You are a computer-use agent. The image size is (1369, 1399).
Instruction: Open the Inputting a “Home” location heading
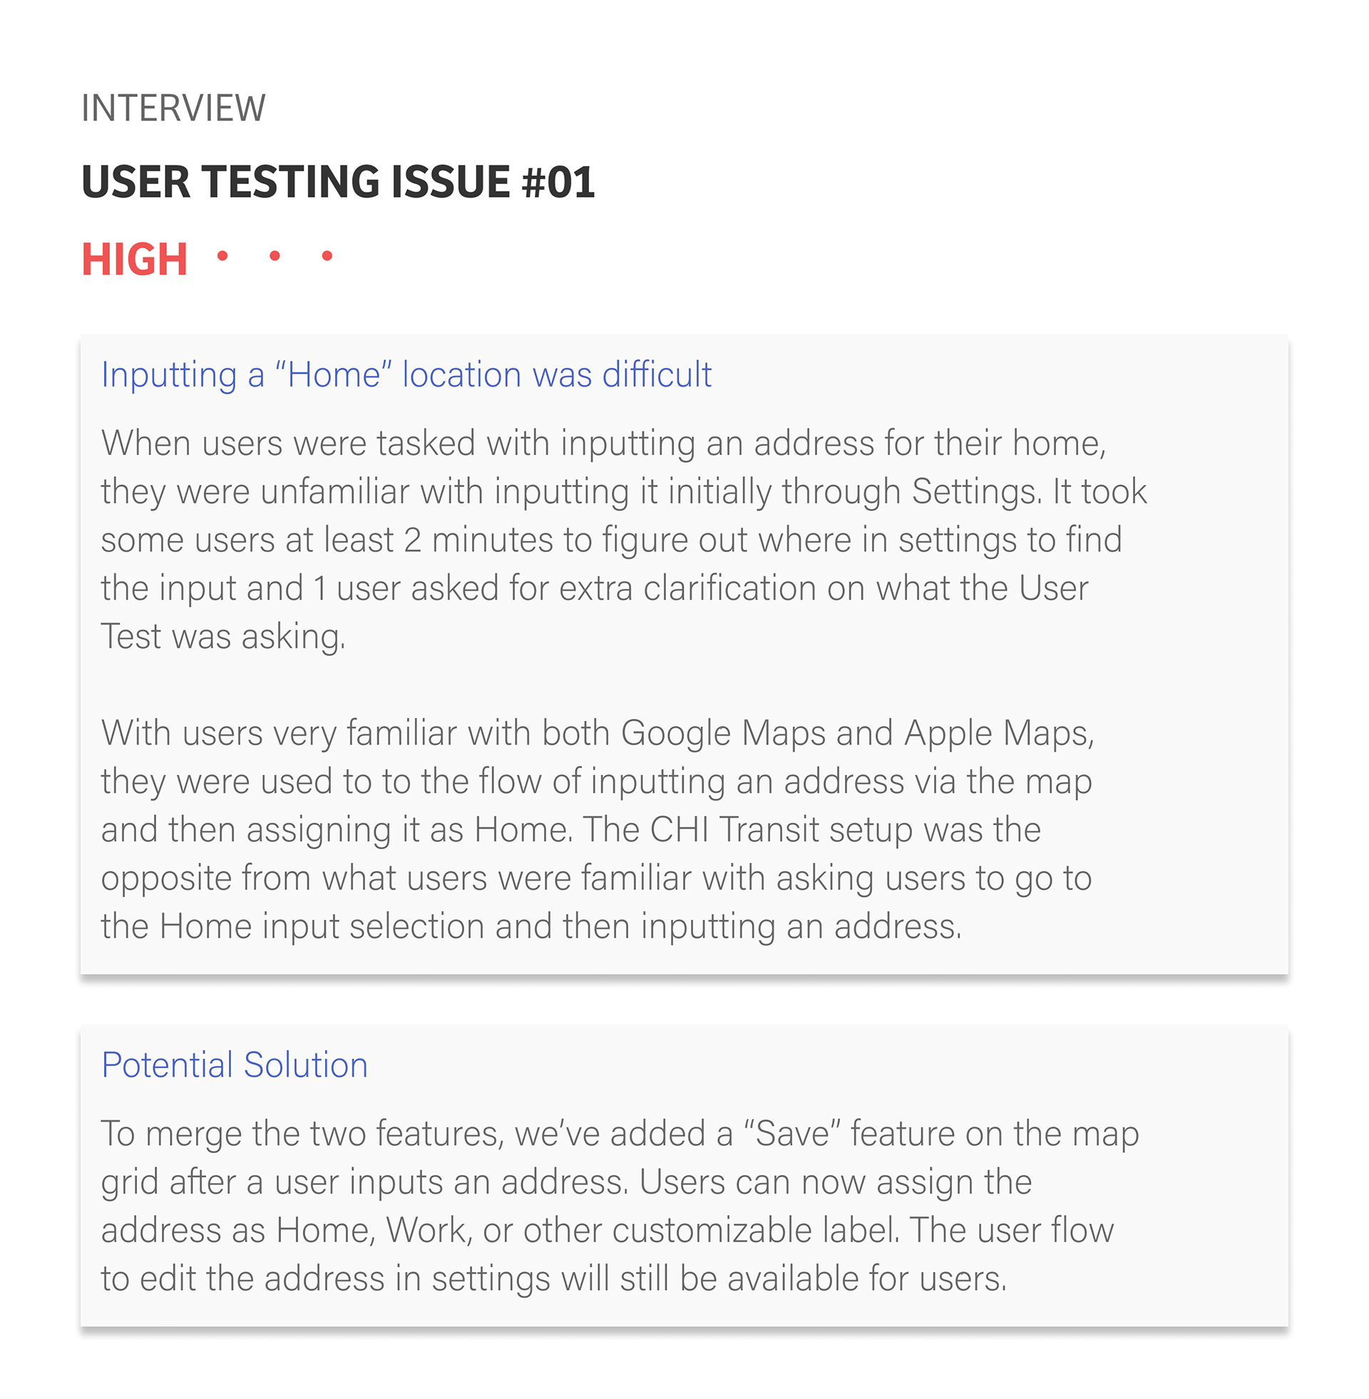(x=406, y=375)
